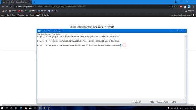
Task: Open File Explorer from the taskbar
Action: pos(26,108)
